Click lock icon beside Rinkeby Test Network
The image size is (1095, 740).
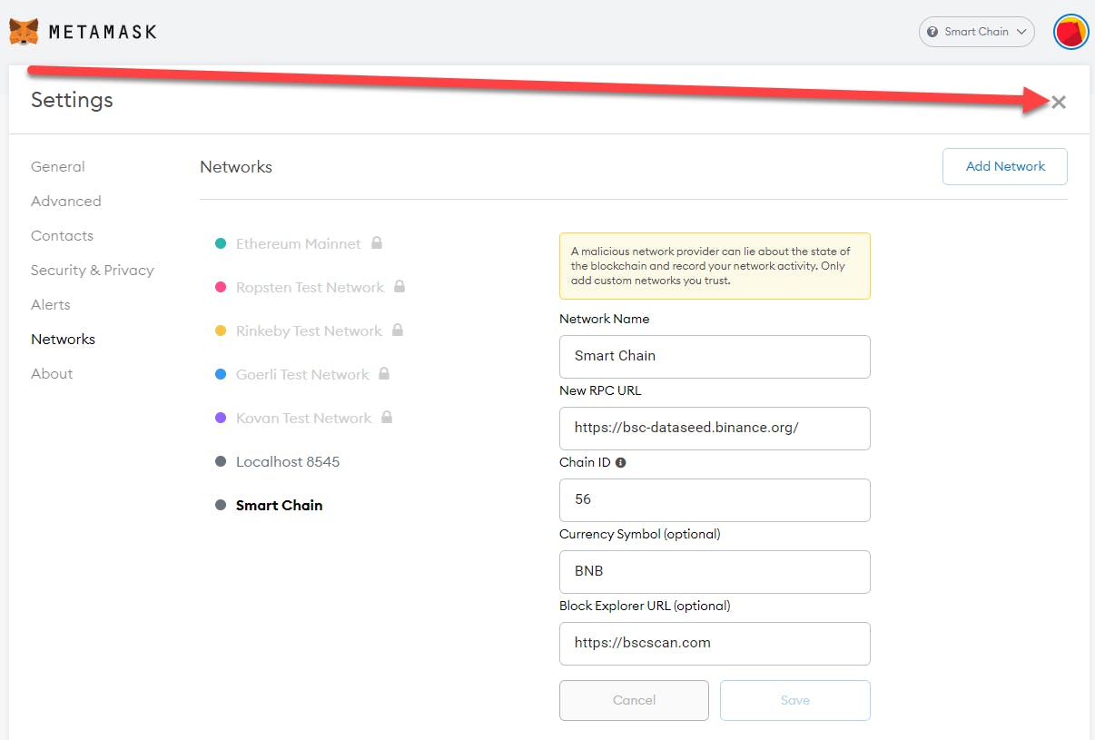click(397, 331)
